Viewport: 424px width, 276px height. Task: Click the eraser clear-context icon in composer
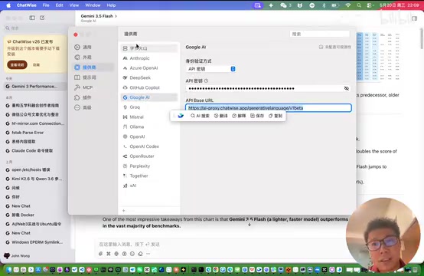(x=140, y=254)
